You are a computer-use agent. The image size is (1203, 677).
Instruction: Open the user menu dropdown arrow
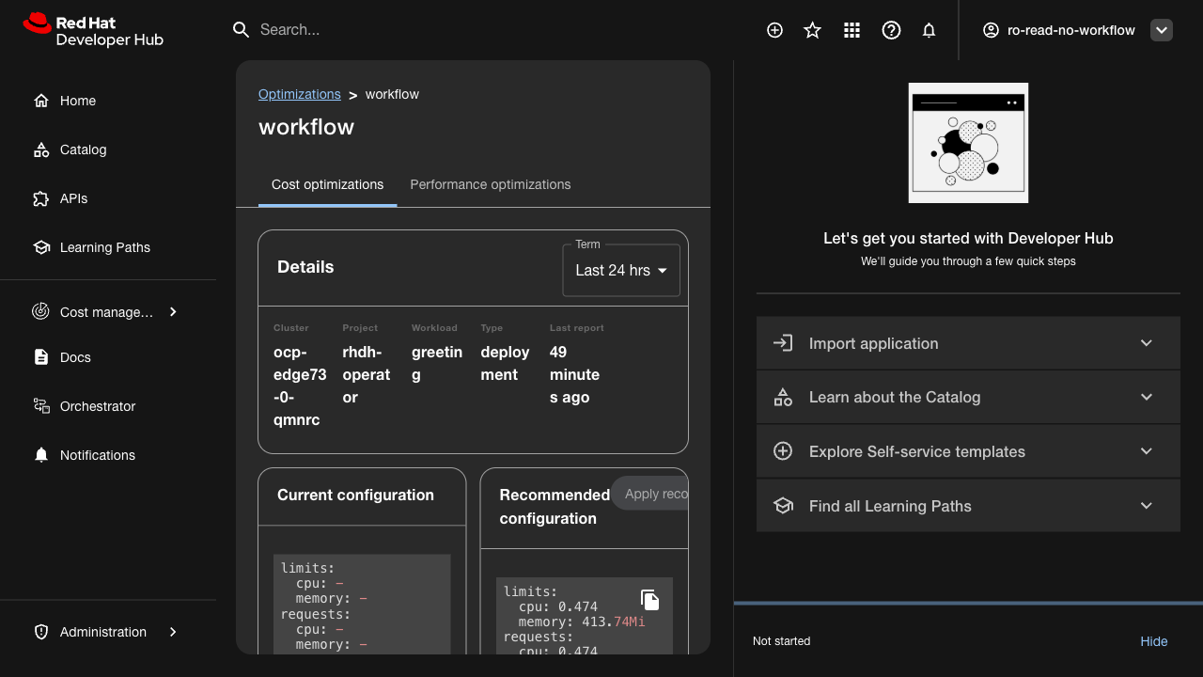coord(1162,30)
